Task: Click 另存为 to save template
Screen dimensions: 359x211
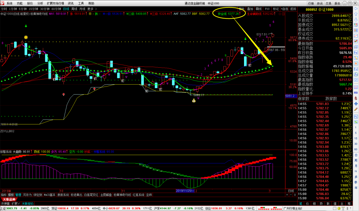Action: click(27, 195)
